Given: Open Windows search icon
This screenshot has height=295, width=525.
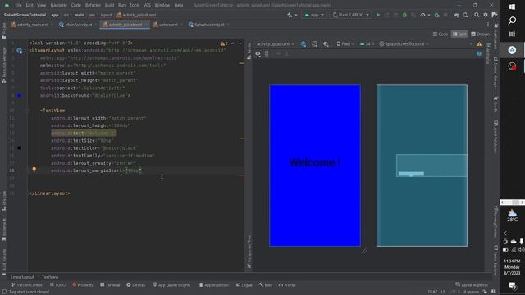Looking at the screenshot, I should [512, 20].
